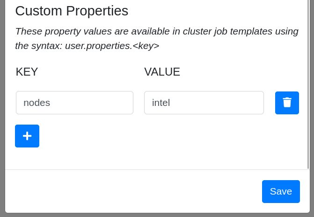Click empty footer area left of Save
The width and height of the screenshot is (314, 217).
pyautogui.click(x=131, y=191)
